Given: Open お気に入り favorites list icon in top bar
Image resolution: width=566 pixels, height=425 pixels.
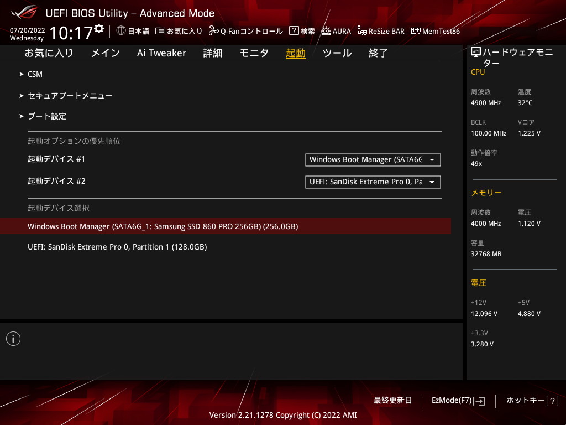Looking at the screenshot, I should click(160, 31).
